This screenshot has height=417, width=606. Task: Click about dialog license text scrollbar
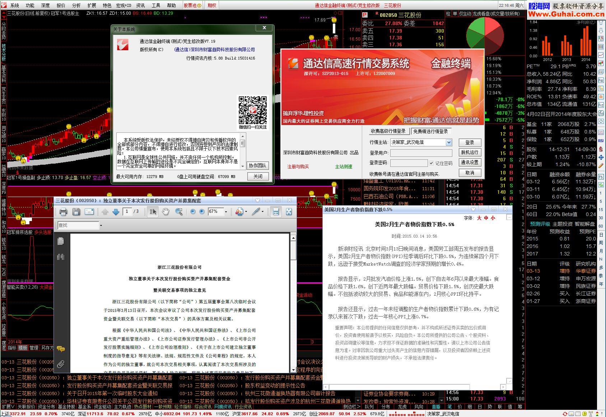pos(243,150)
